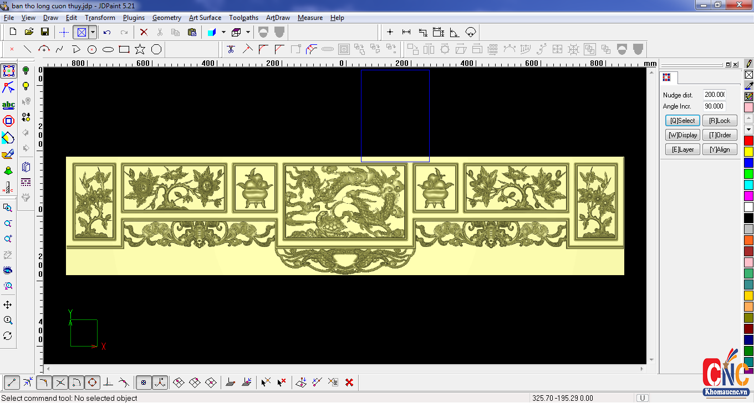Click the Save floppy disk icon
The height and width of the screenshot is (403, 754).
45,32
